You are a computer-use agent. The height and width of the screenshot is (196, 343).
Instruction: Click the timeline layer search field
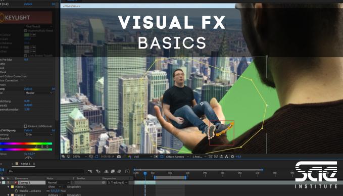pyautogui.click(x=45, y=172)
